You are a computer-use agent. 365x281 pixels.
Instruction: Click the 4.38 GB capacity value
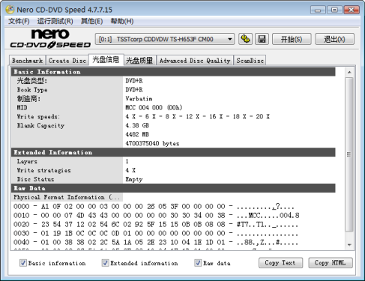137,125
